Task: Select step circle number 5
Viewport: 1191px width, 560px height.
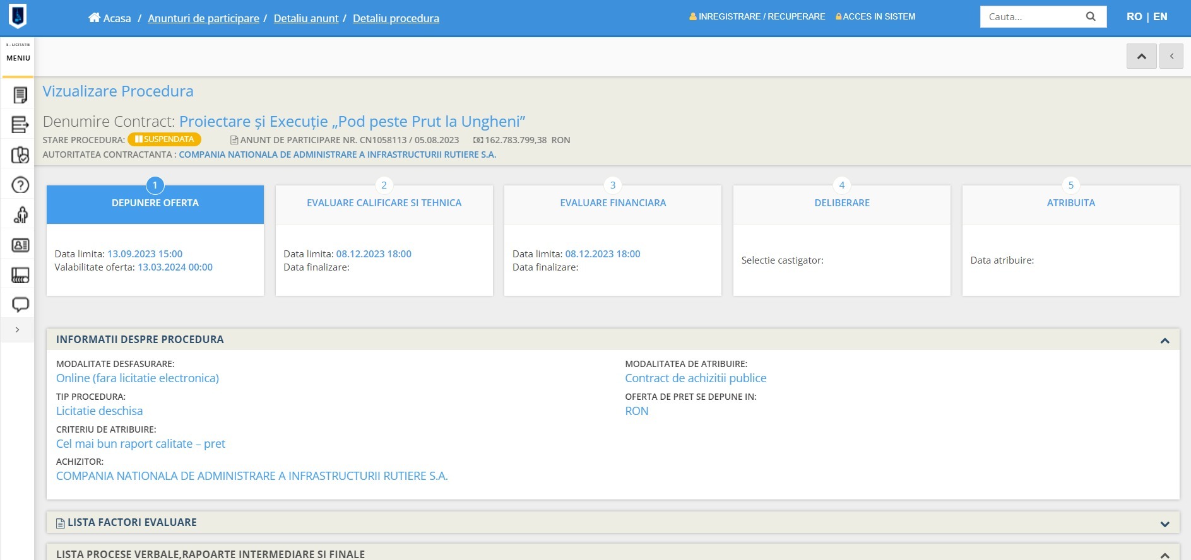Action: pos(1071,185)
